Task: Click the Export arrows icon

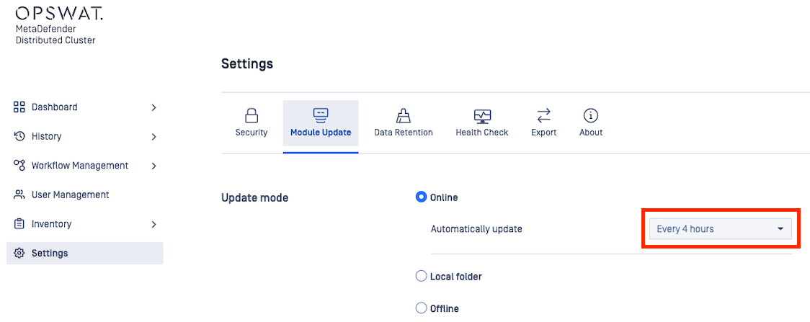Action: pos(544,115)
